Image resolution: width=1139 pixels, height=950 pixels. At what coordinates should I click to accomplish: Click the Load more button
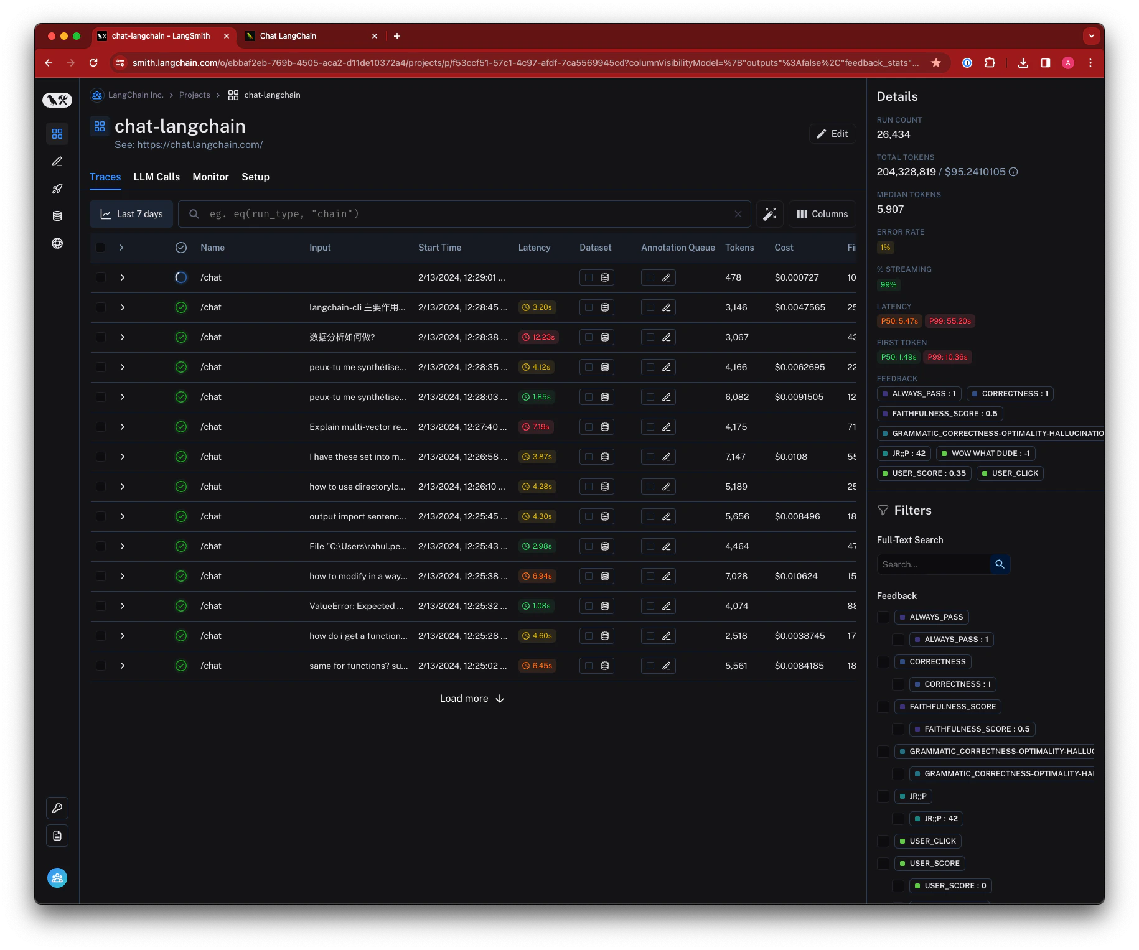[472, 699]
